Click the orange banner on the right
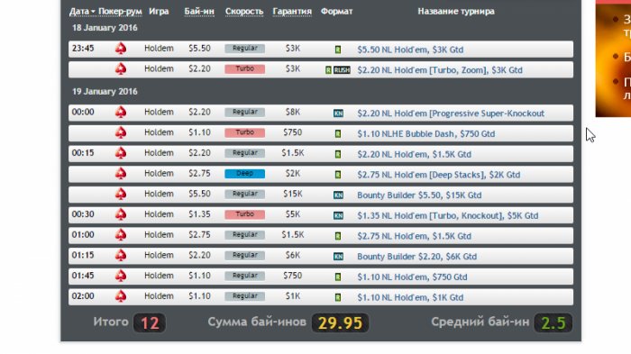Image resolution: width=631 pixels, height=354 pixels. (x=613, y=60)
